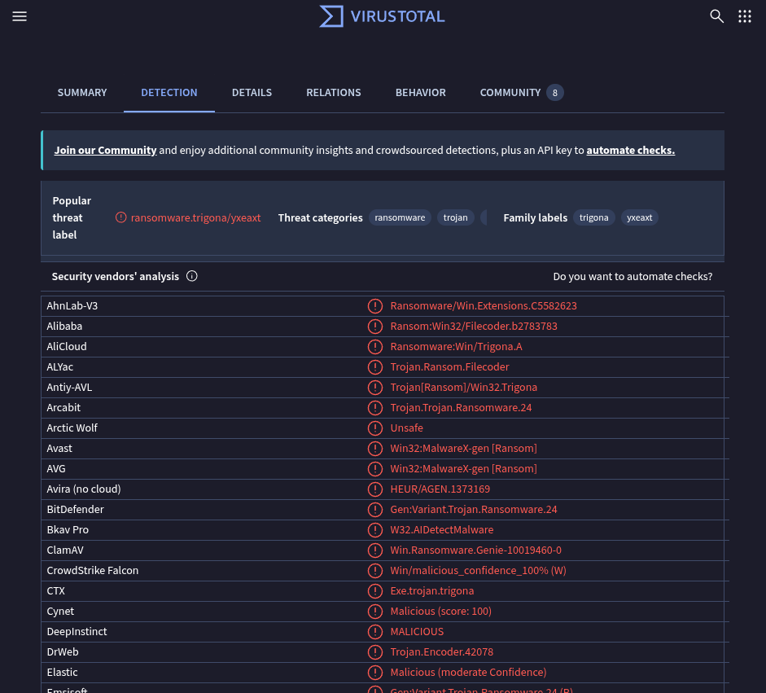
Task: Click the CrowdStrike Falcon detection alert icon
Action: (375, 571)
